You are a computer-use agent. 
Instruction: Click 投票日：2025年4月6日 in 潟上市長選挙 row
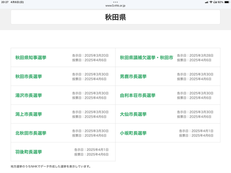89,117
